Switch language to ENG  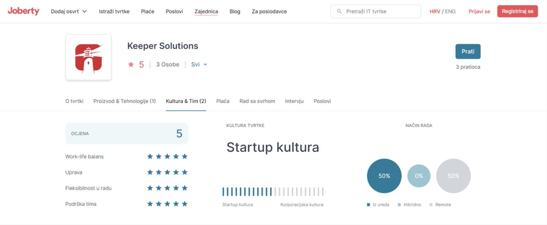coord(450,11)
